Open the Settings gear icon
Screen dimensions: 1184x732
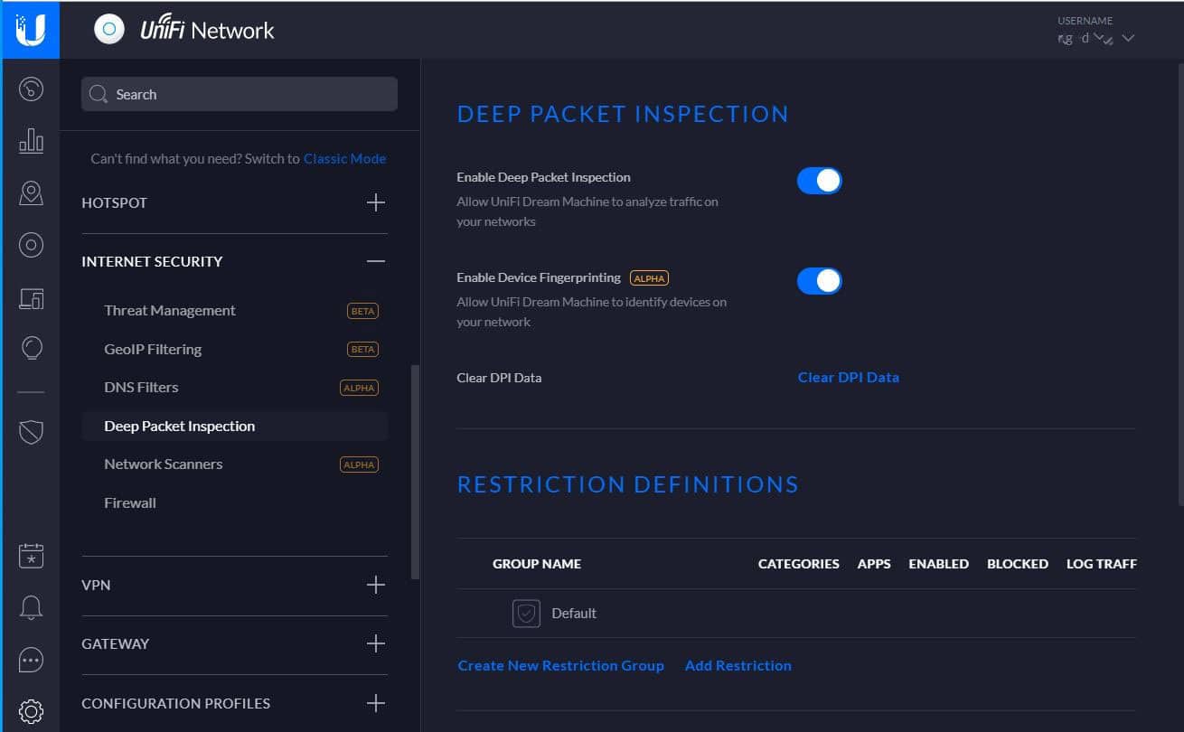pyautogui.click(x=31, y=711)
